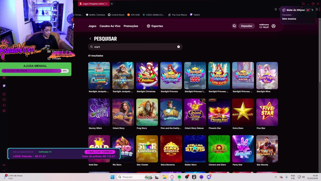Screen dimensions: 321x181
Task: Clear the starli search text
Action: coord(179,47)
